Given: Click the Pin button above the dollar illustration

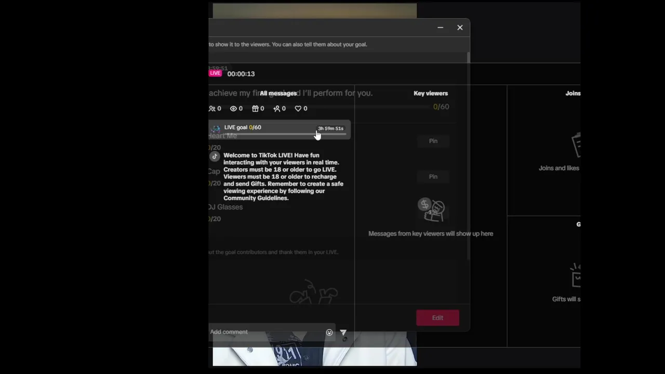Looking at the screenshot, I should (x=433, y=177).
